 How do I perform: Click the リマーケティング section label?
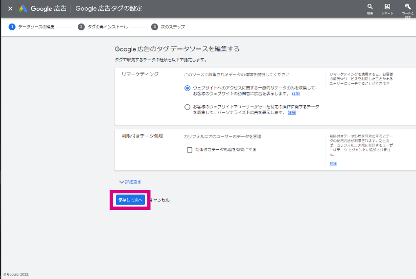(x=140, y=74)
